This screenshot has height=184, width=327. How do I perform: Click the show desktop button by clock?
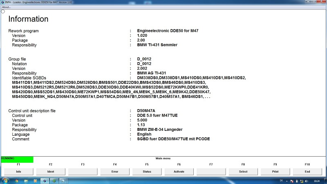point(325,181)
